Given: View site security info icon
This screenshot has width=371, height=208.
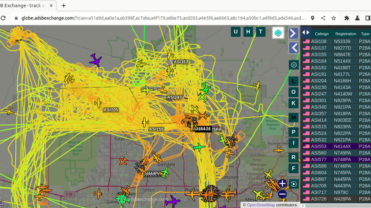Looking at the screenshot, I should 16,18.
